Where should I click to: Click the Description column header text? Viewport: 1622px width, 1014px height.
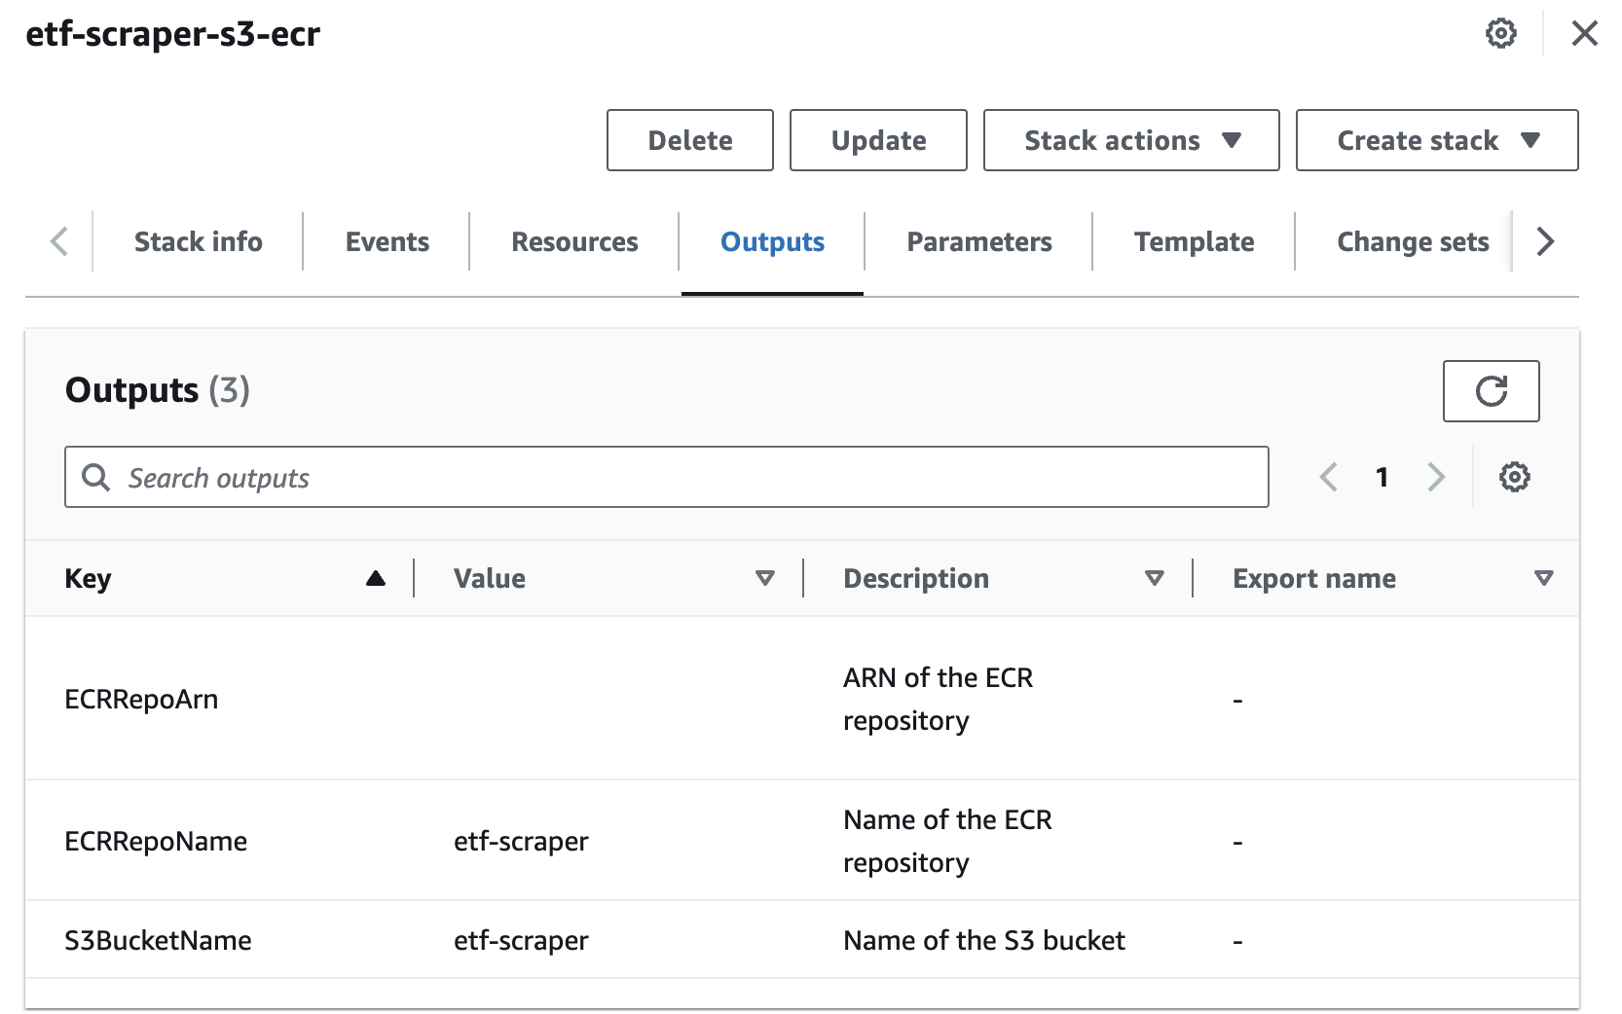coord(916,579)
